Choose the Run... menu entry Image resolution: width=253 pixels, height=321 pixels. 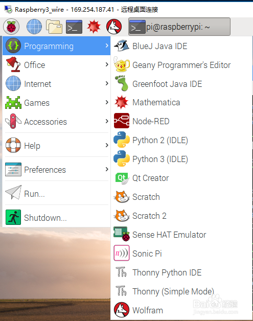tap(56, 193)
